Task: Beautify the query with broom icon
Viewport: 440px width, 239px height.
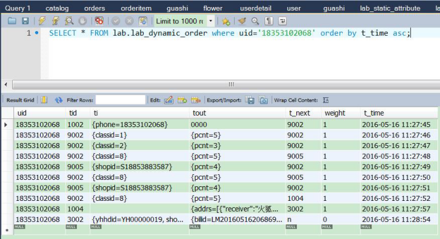Action: pos(242,21)
